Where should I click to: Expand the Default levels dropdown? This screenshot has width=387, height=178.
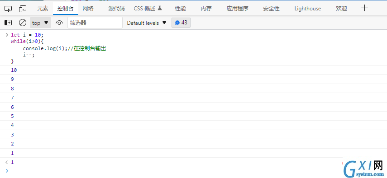pos(147,23)
